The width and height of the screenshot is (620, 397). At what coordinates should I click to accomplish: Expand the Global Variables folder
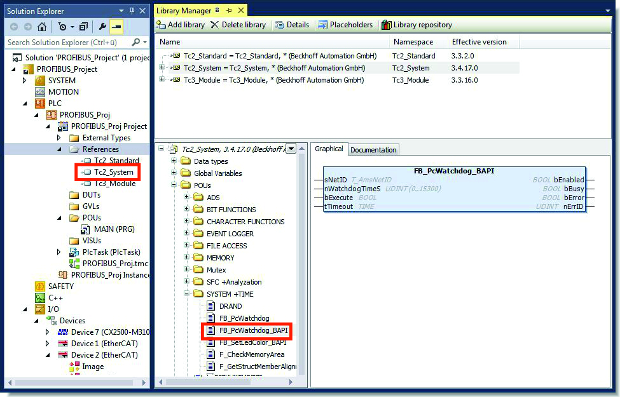tap(174, 173)
